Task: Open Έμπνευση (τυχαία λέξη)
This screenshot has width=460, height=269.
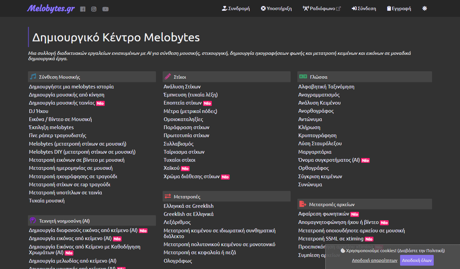Action: [x=191, y=95]
